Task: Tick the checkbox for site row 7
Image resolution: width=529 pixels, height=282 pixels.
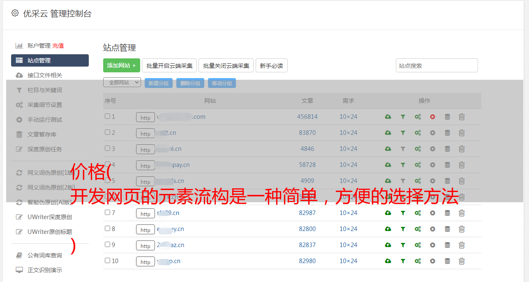Action: [107, 213]
